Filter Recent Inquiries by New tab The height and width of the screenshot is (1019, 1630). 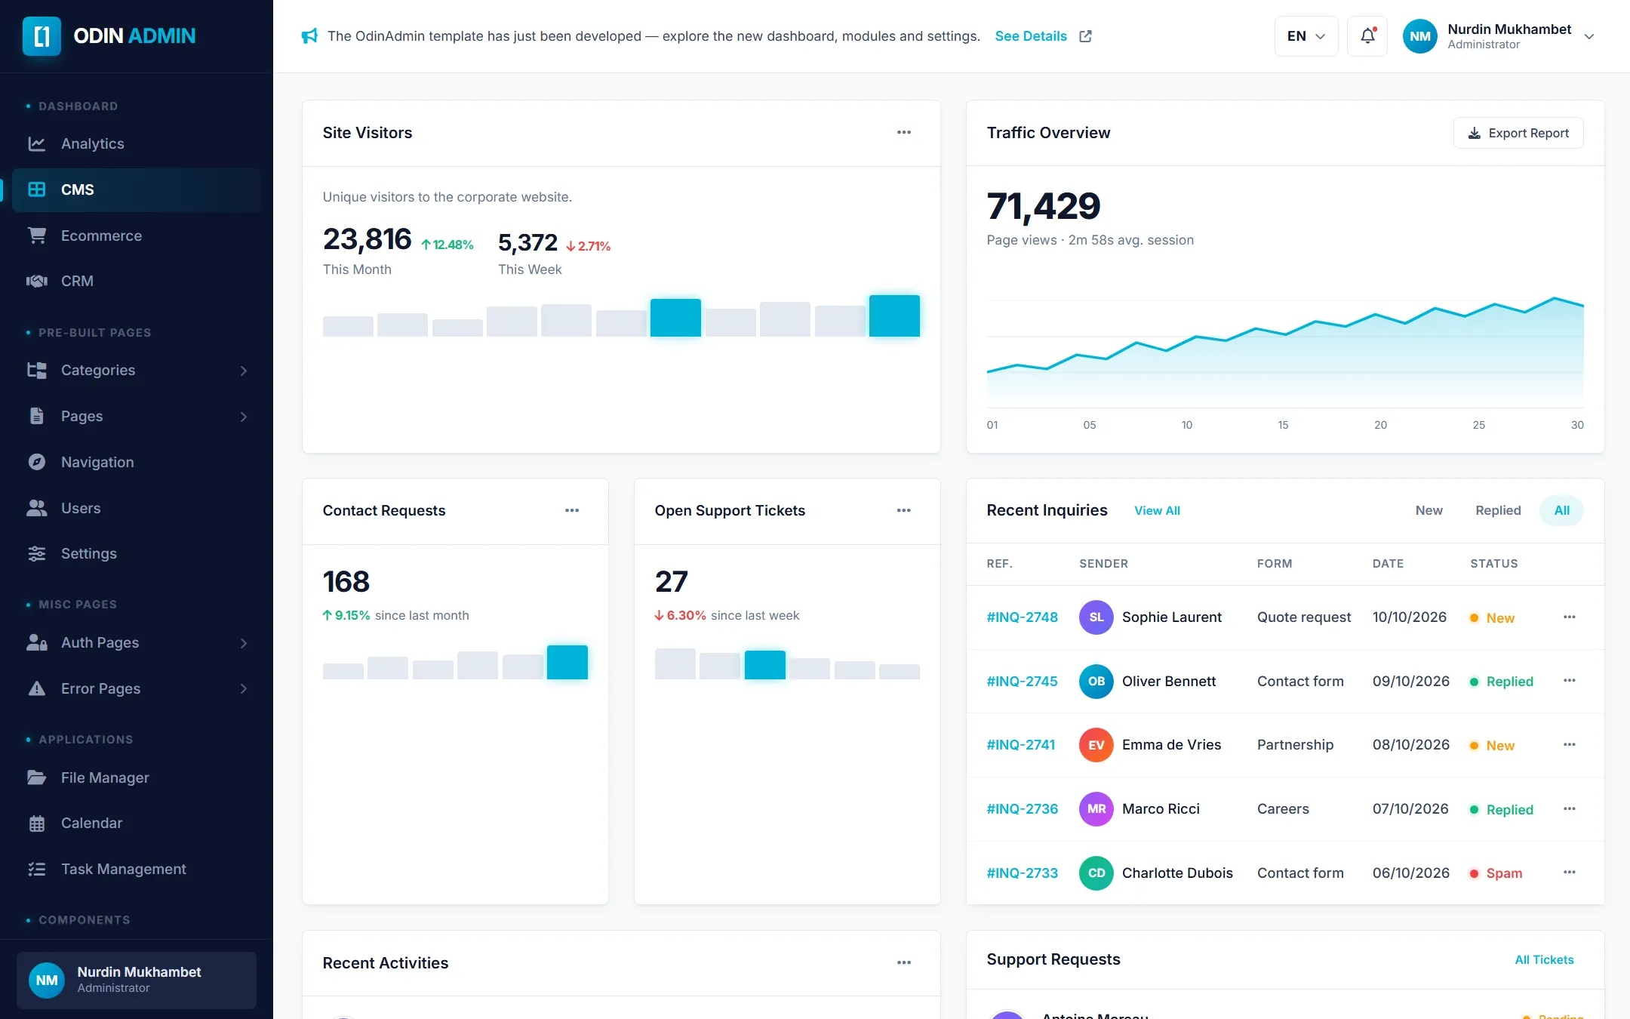pos(1429,510)
